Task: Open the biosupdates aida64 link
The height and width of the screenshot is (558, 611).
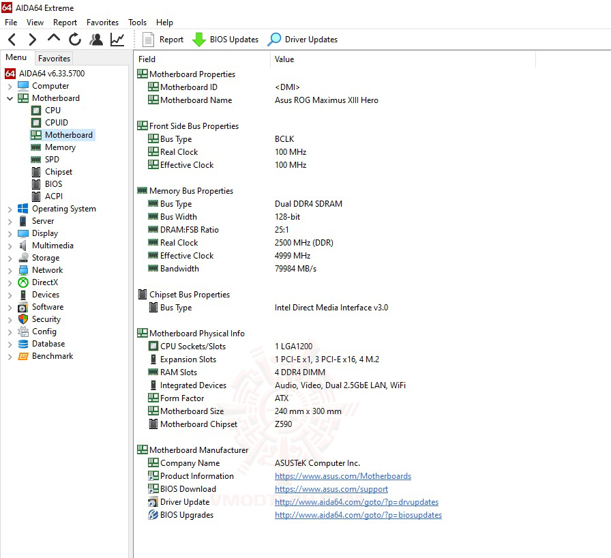Action: click(x=358, y=515)
